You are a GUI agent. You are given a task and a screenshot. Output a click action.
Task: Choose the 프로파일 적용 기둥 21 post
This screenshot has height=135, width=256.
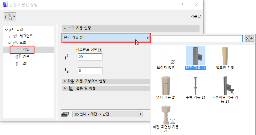[225, 89]
